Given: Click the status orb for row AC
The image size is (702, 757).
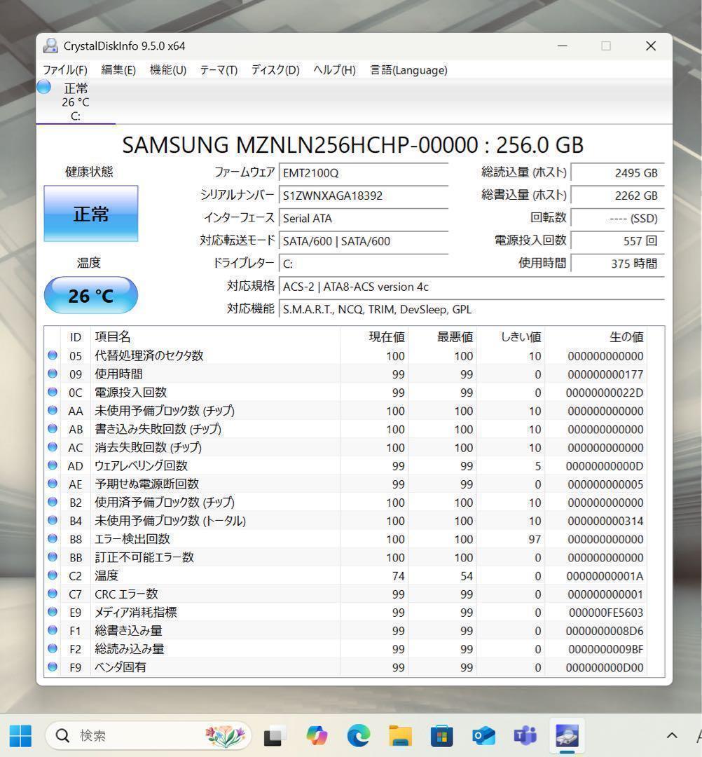Looking at the screenshot, I should click(53, 447).
